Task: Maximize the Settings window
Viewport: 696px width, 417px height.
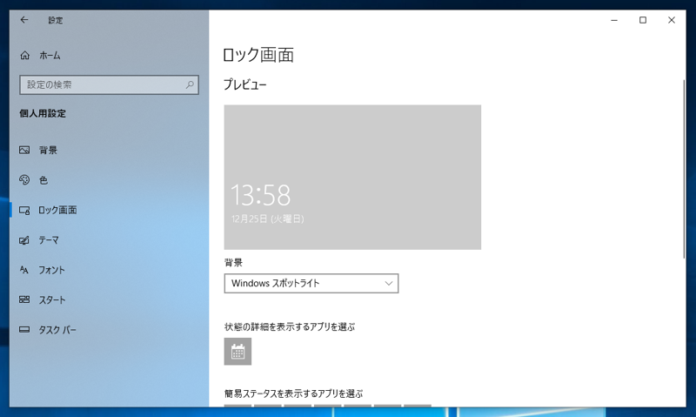Action: 643,20
